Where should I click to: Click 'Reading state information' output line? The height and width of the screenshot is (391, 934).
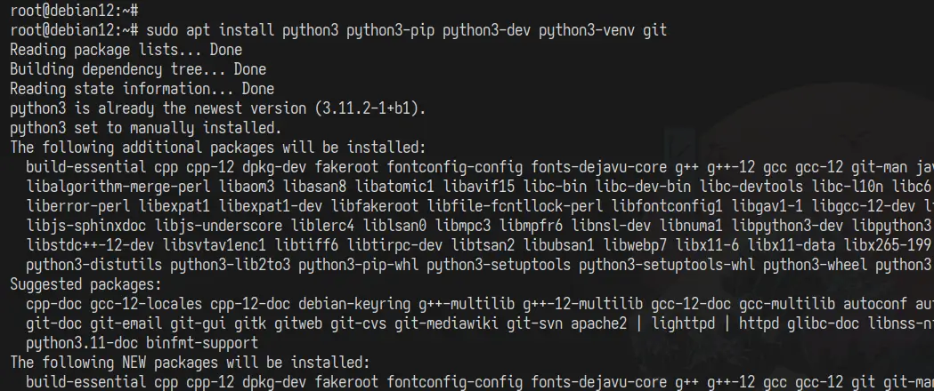(x=142, y=89)
